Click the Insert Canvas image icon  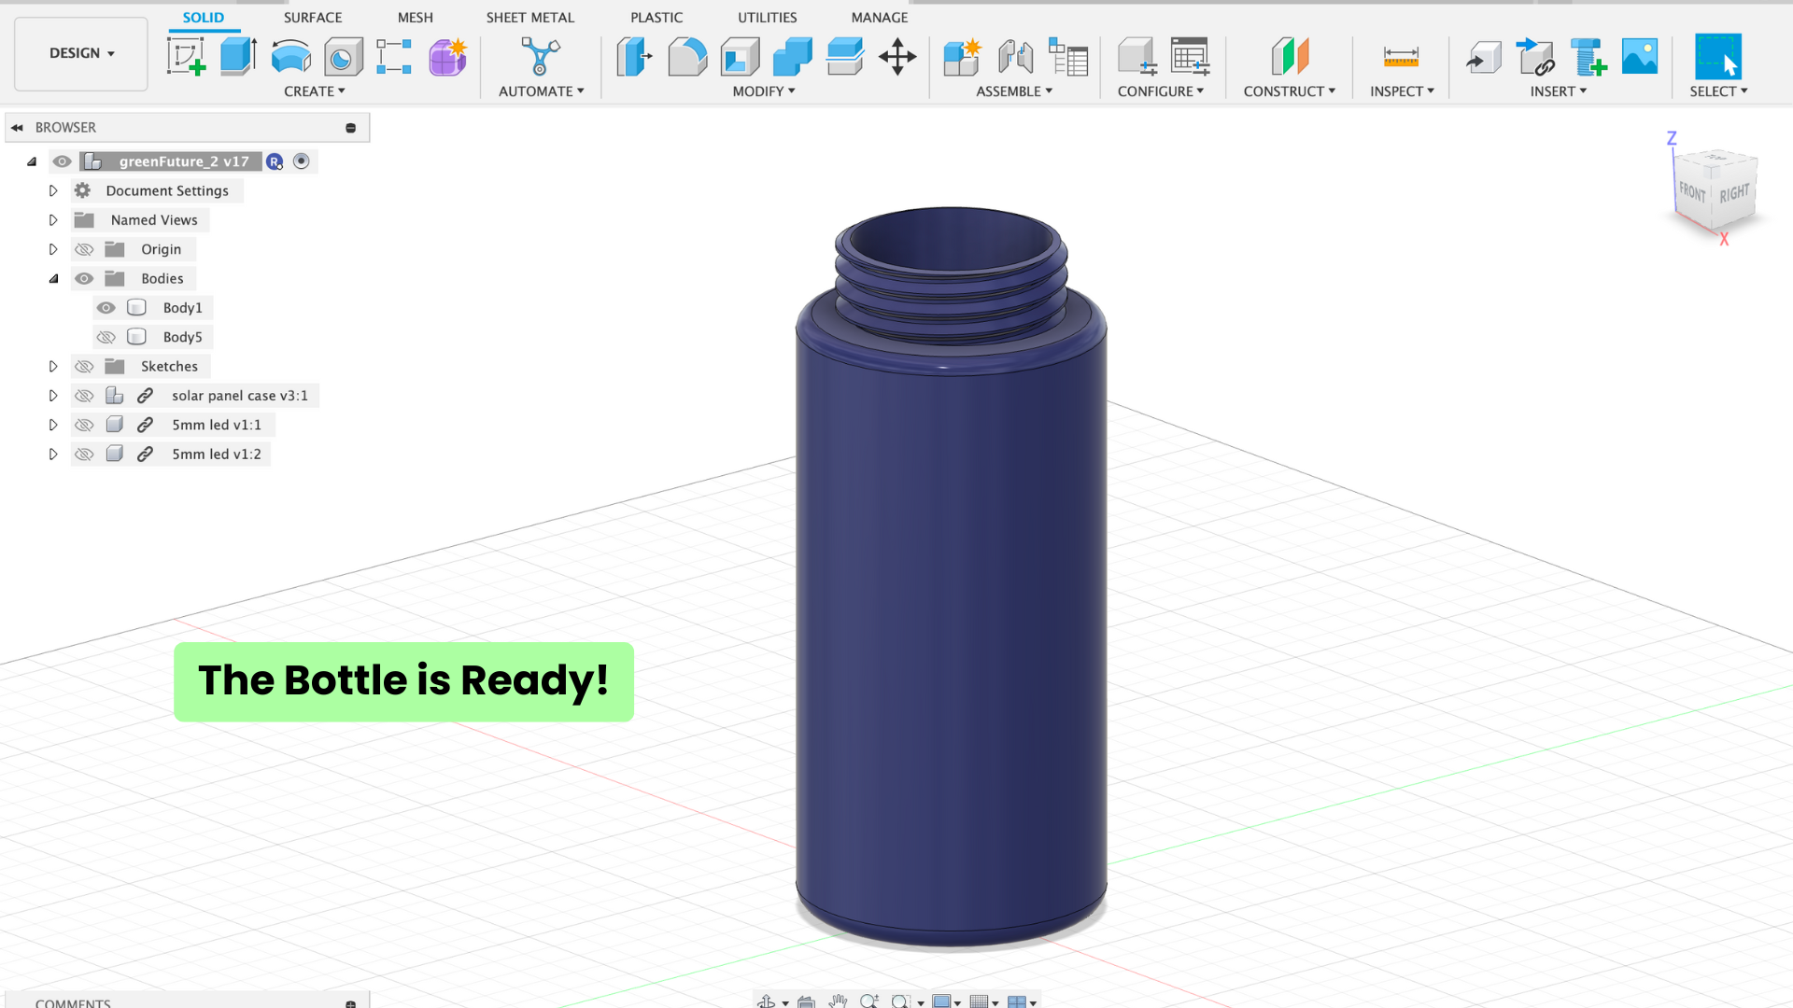[1640, 57]
